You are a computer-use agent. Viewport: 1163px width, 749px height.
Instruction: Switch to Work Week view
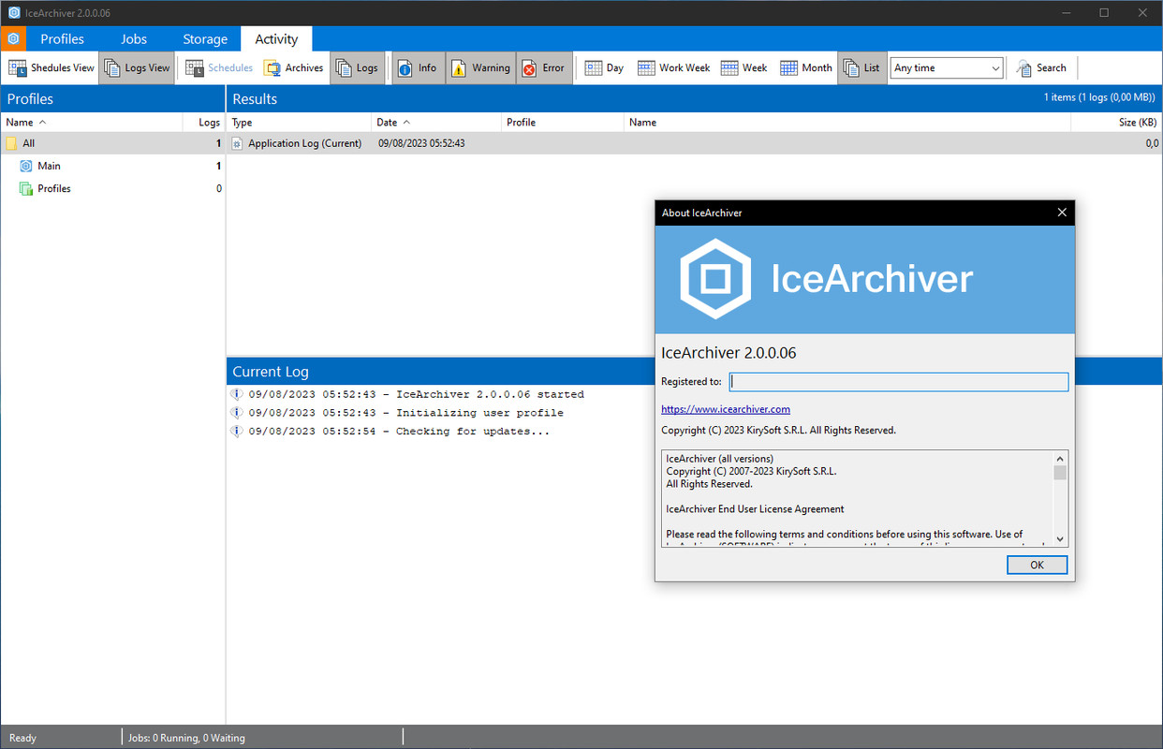tap(673, 67)
